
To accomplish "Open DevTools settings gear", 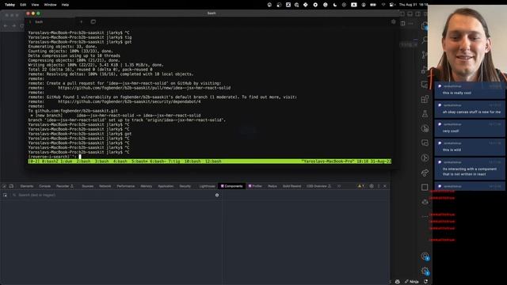I will (372, 186).
